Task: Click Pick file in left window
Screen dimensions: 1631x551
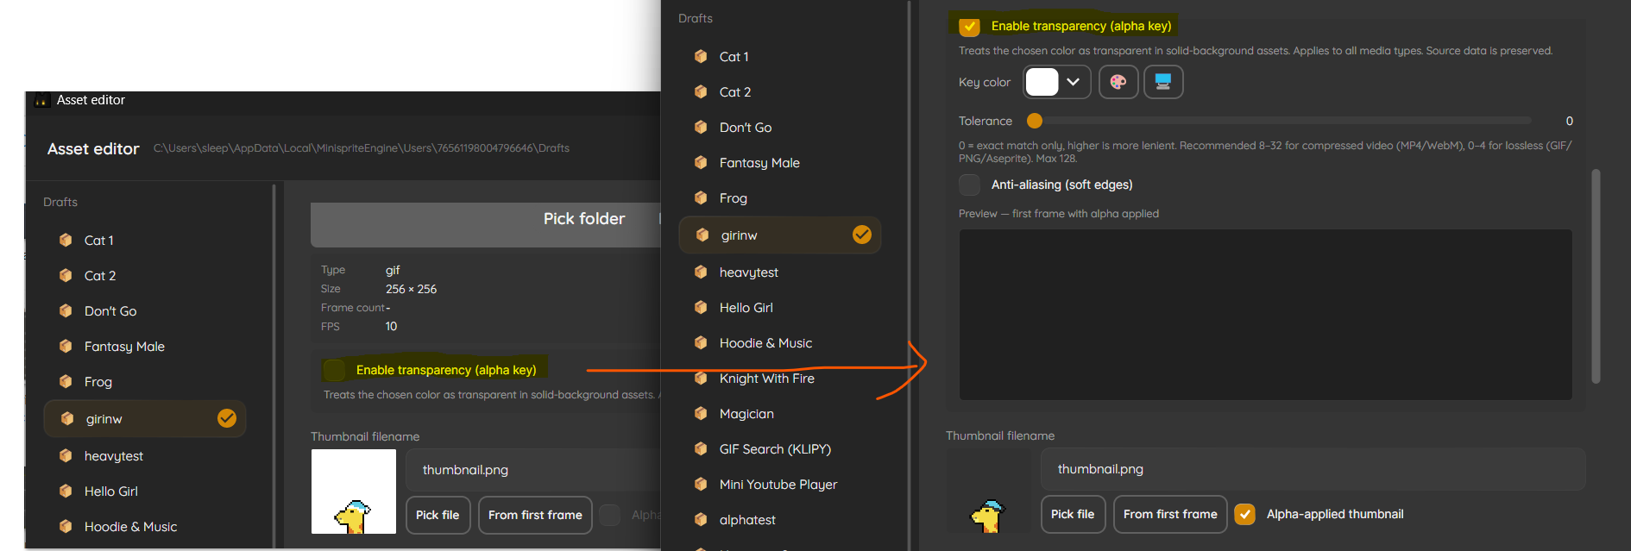Action: point(438,515)
